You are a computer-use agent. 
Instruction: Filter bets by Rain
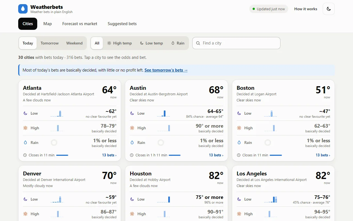tap(178, 43)
